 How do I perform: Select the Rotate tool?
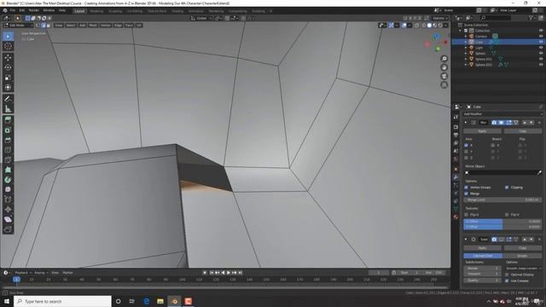(8, 67)
